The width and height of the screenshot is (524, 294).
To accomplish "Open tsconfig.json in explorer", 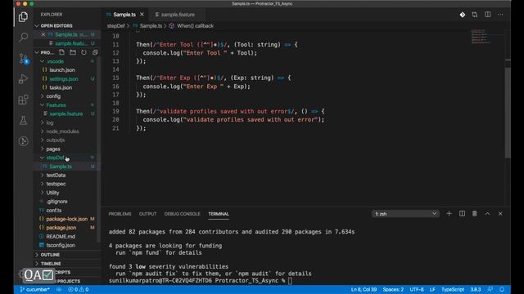I will click(61, 245).
